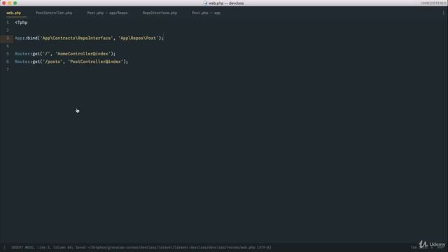Click the line number 1 in the gutter
Image resolution: width=448 pixels, height=252 pixels.
[x=8, y=22]
